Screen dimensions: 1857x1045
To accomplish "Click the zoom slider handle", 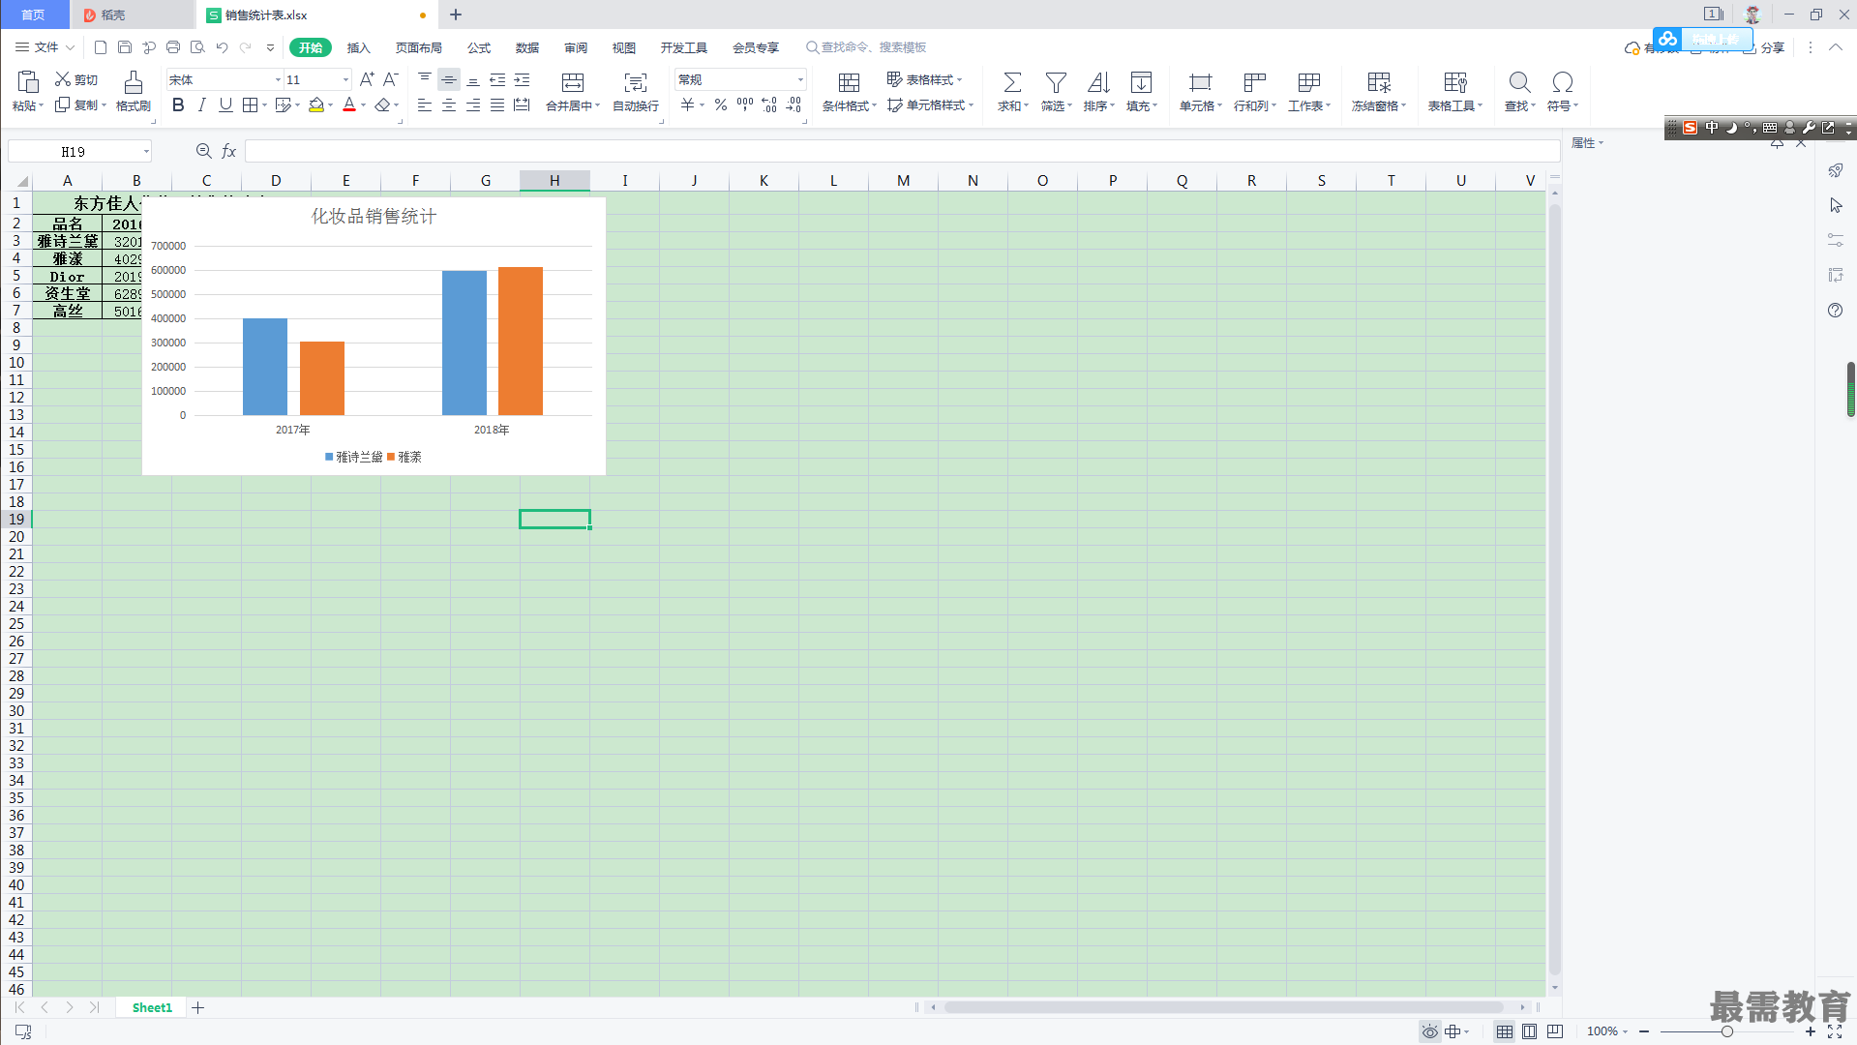I will 1726,1031.
